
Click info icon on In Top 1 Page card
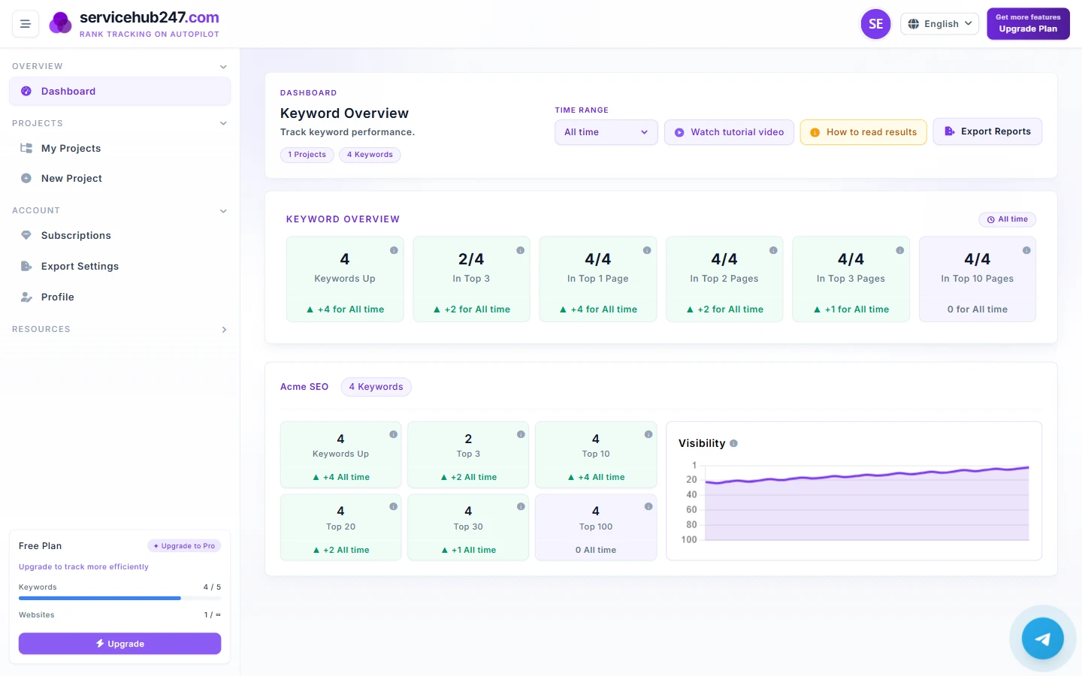[x=647, y=250]
